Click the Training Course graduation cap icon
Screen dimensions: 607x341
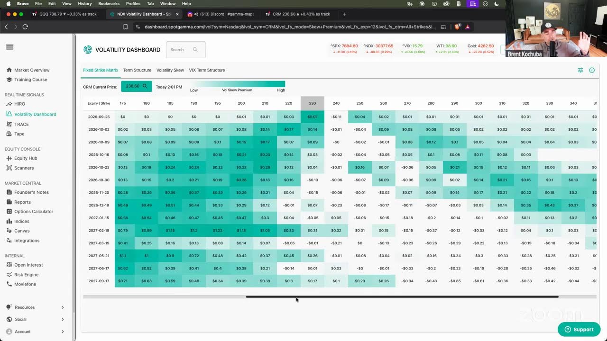pos(9,80)
